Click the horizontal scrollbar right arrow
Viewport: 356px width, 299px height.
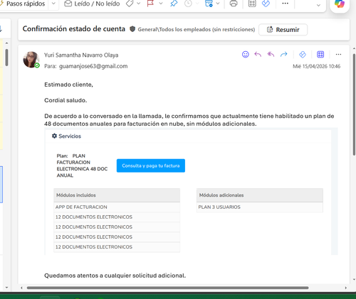(x=346, y=288)
